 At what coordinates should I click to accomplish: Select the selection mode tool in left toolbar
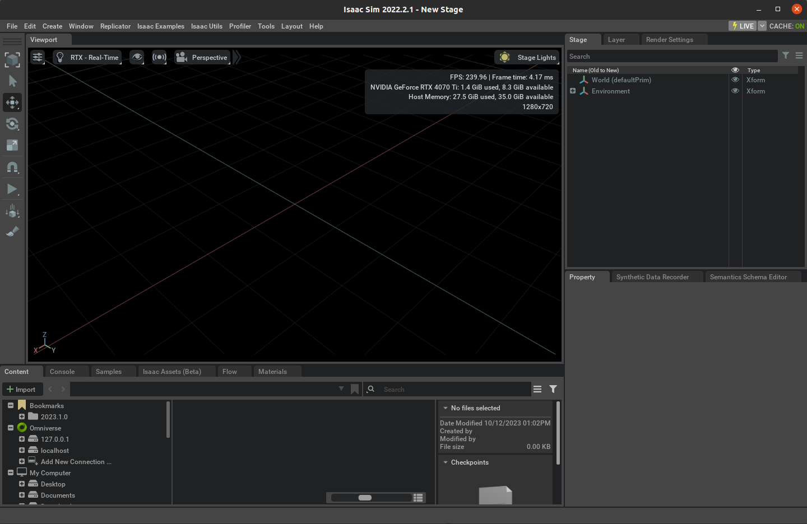click(x=12, y=59)
